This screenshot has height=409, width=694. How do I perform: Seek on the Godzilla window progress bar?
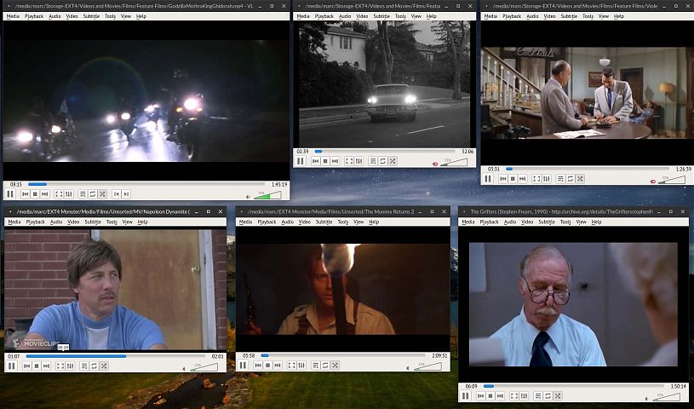[x=146, y=184]
